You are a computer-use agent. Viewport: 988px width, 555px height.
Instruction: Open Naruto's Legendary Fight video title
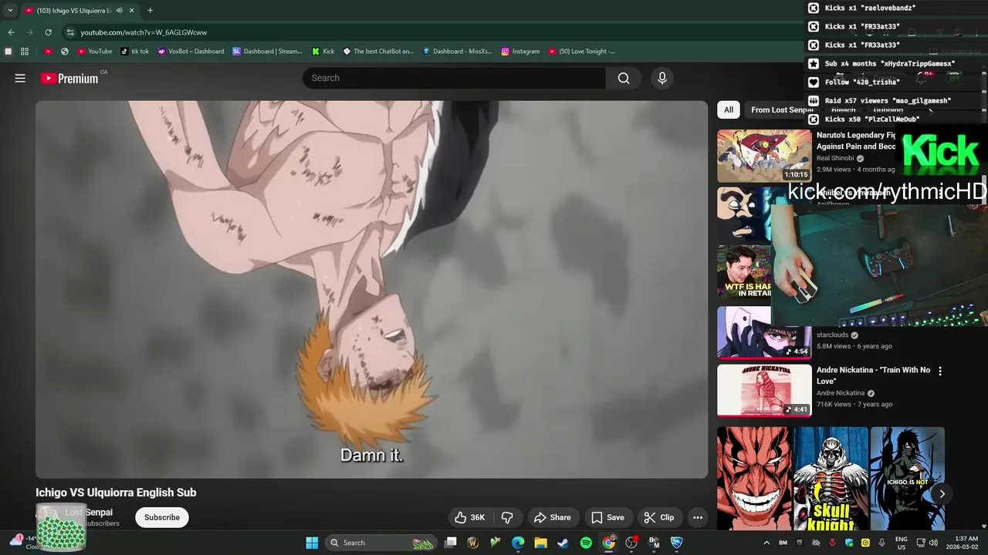pyautogui.click(x=856, y=140)
